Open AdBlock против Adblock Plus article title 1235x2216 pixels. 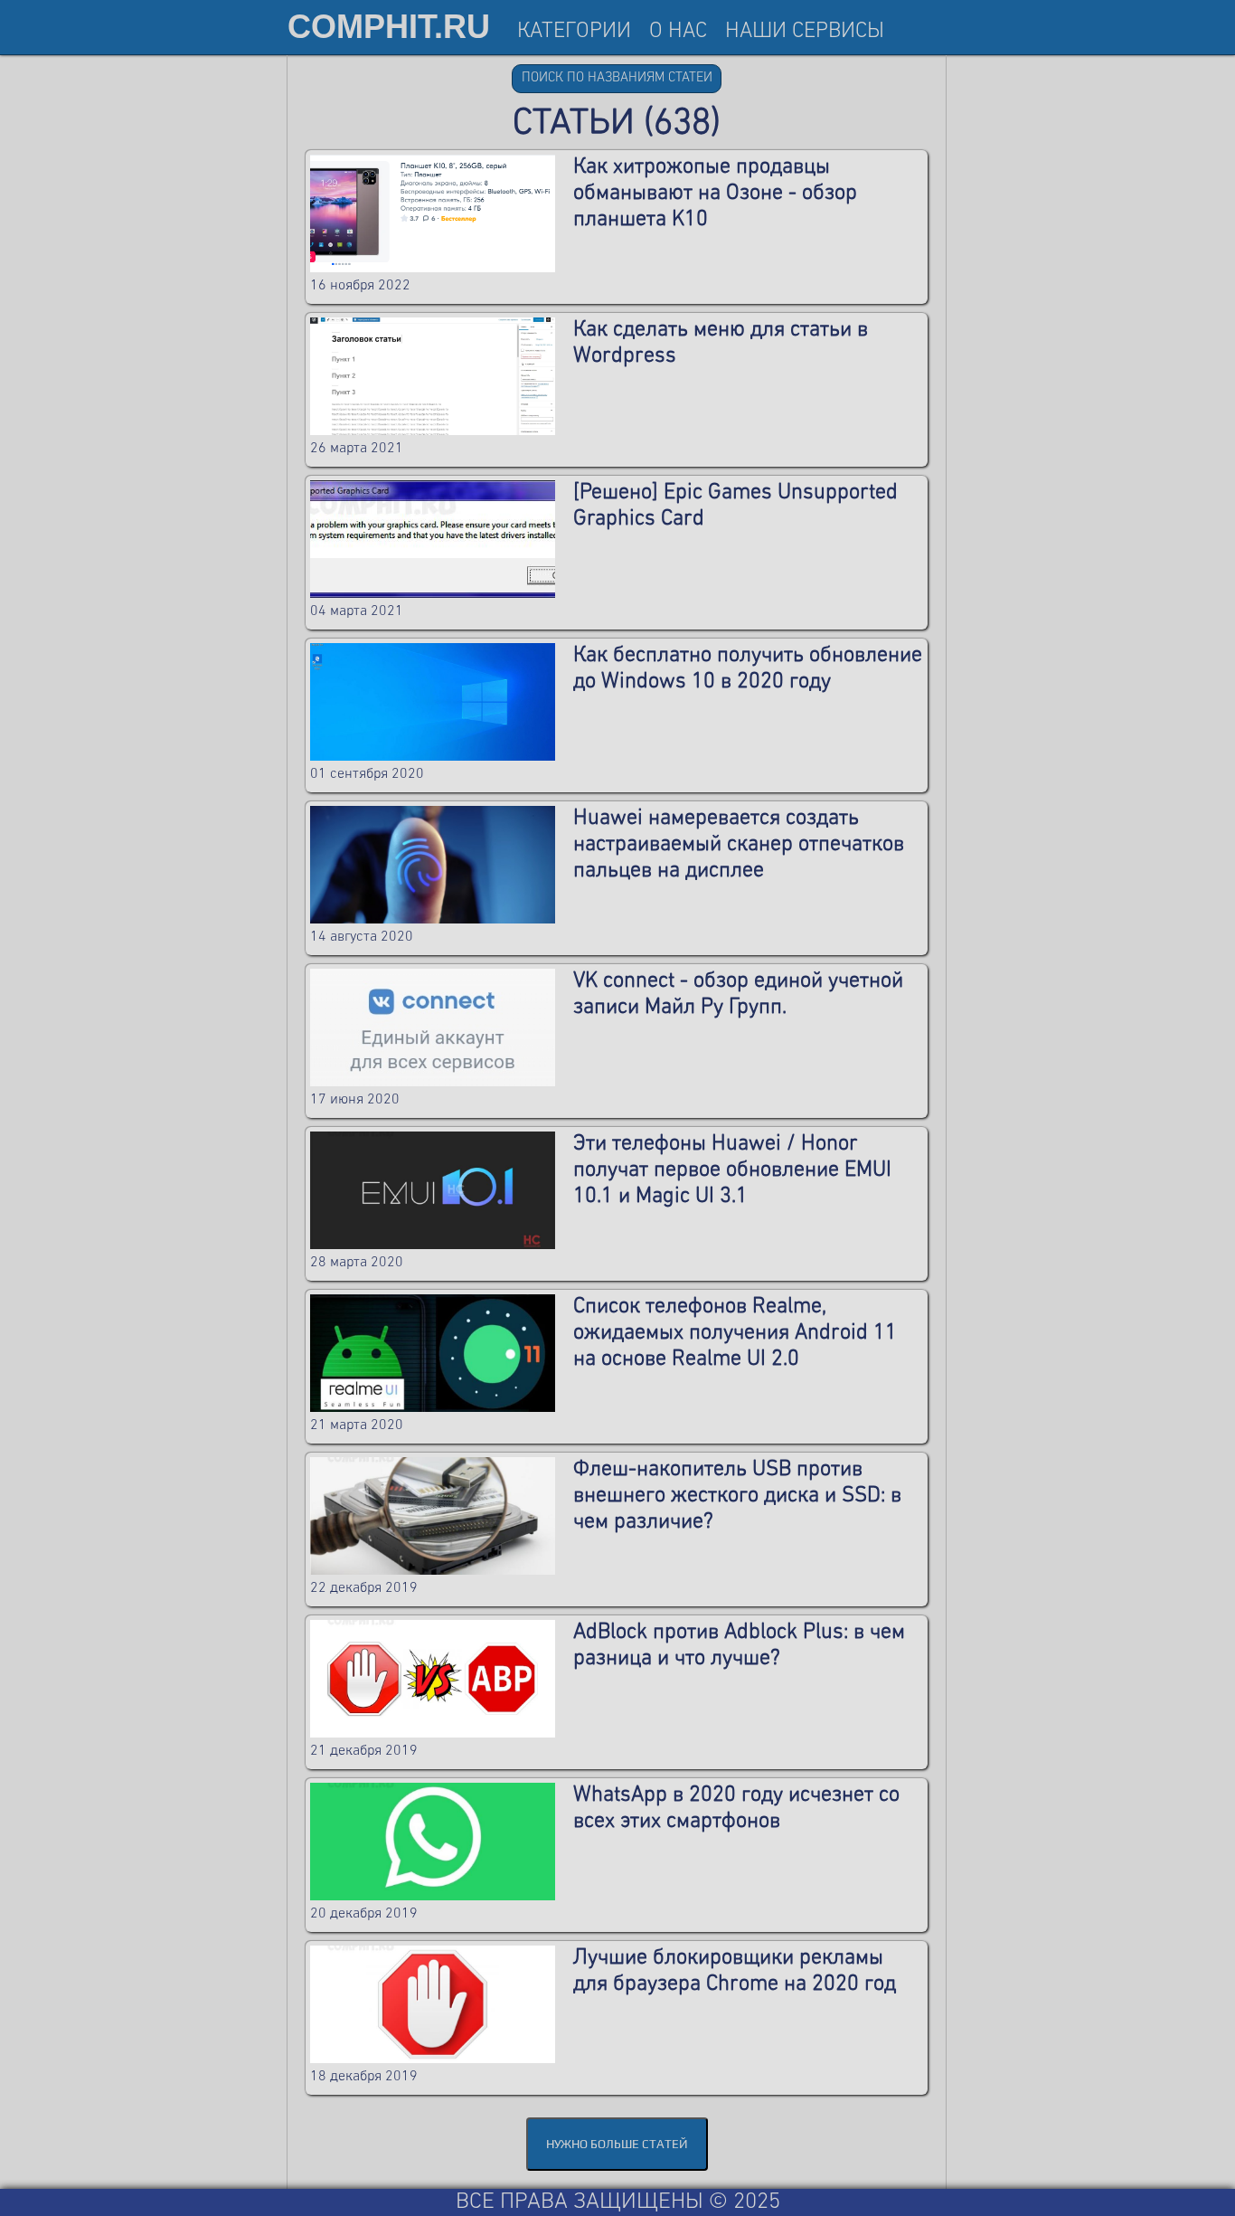(739, 1644)
